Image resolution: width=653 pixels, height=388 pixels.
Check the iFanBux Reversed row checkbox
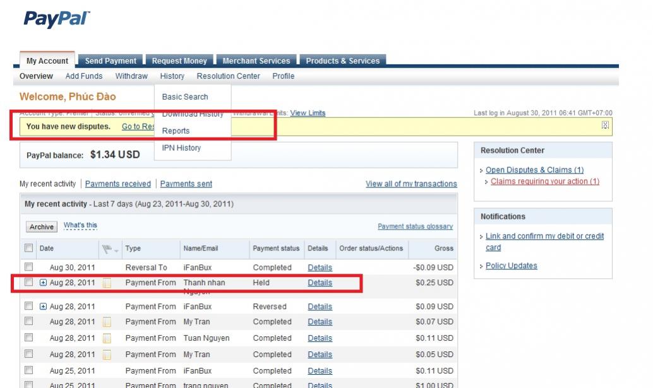click(29, 305)
